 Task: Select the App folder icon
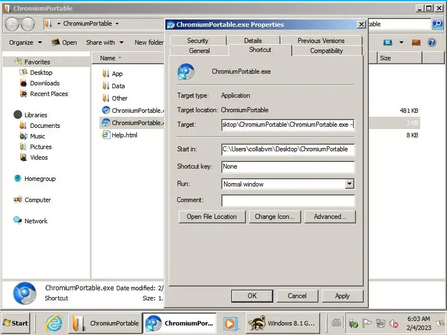coord(106,74)
